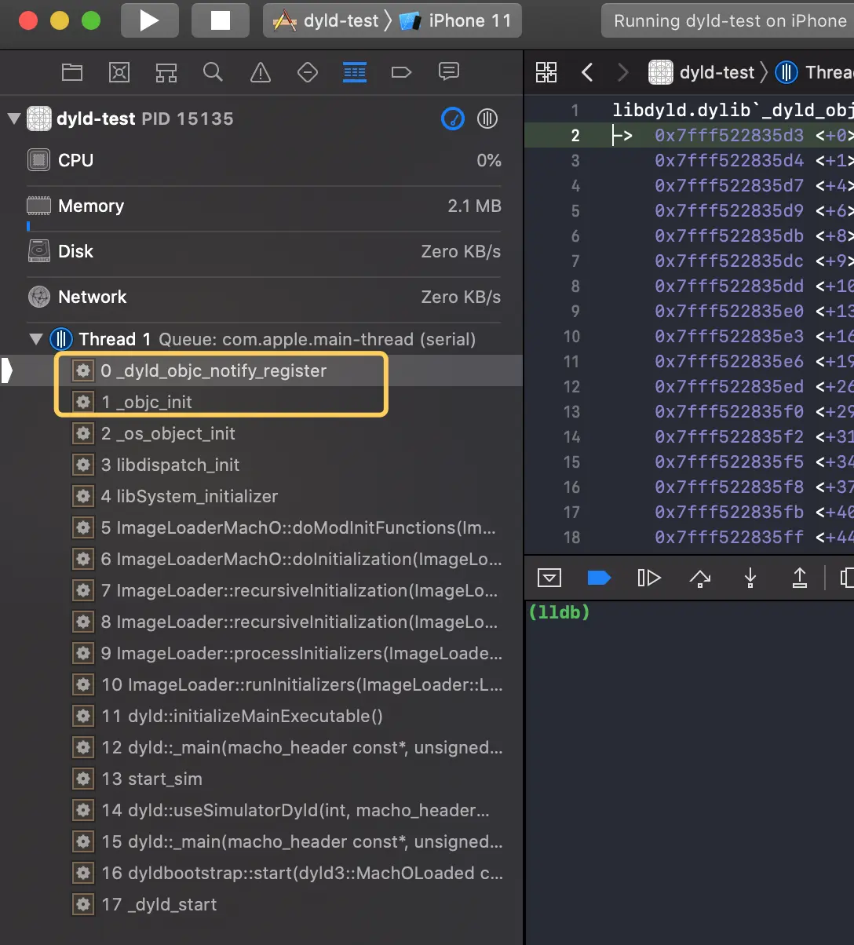Screen dimensions: 854x945
Task: Click the Step over debug button
Action: pyautogui.click(x=699, y=578)
